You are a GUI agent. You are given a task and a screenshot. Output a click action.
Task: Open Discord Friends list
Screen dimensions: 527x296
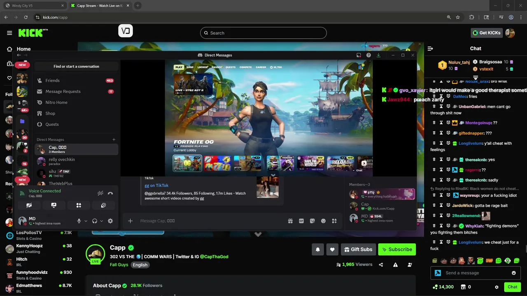[76, 81]
